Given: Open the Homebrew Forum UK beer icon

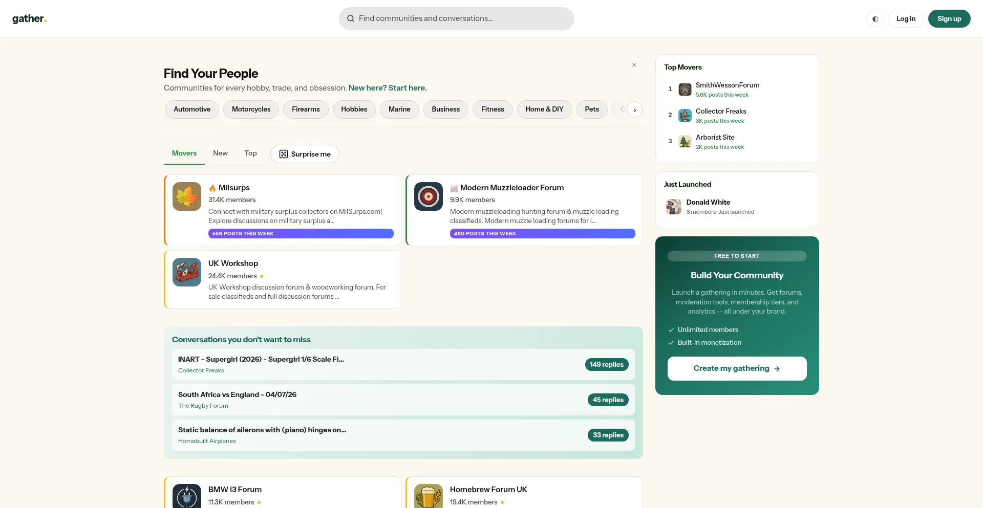Looking at the screenshot, I should coord(429,496).
